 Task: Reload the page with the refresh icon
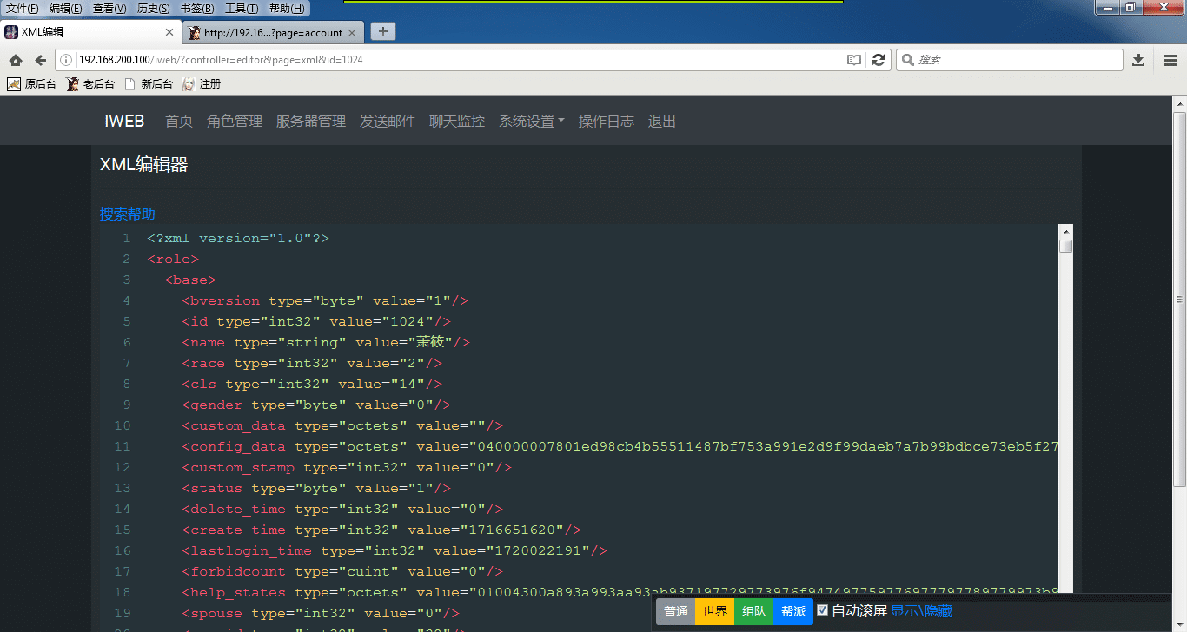tap(879, 60)
